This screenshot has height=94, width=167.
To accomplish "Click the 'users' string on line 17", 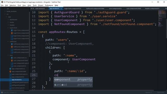I will [x=62, y=40].
